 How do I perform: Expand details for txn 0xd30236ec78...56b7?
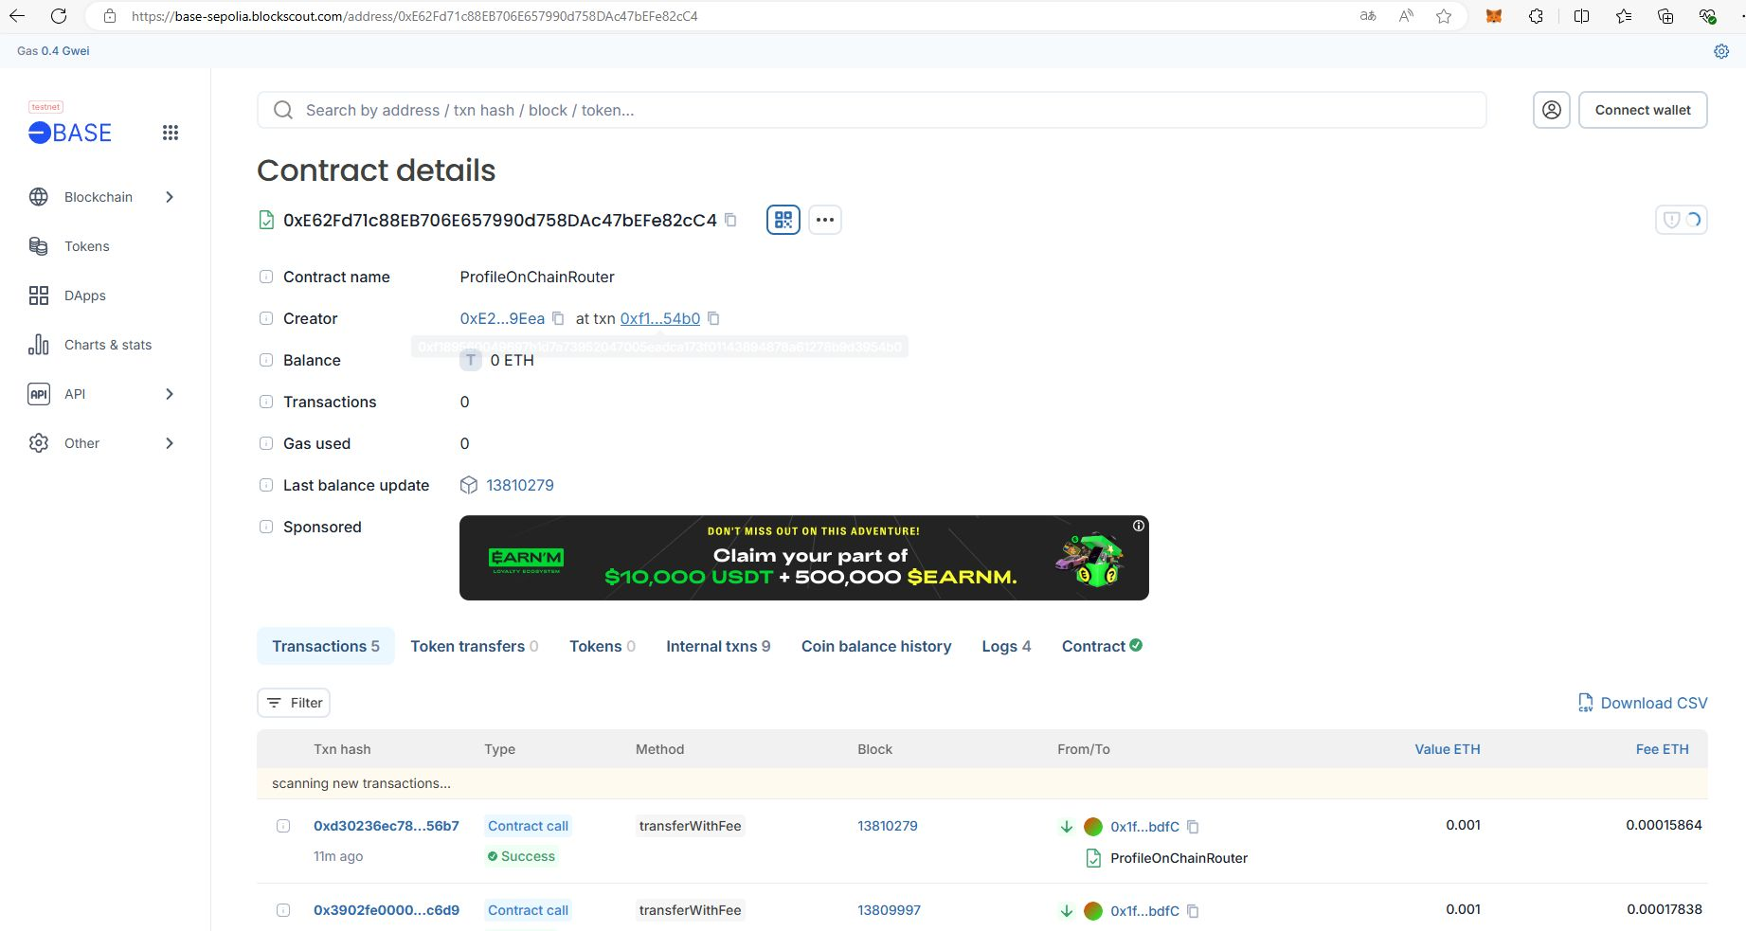[283, 826]
